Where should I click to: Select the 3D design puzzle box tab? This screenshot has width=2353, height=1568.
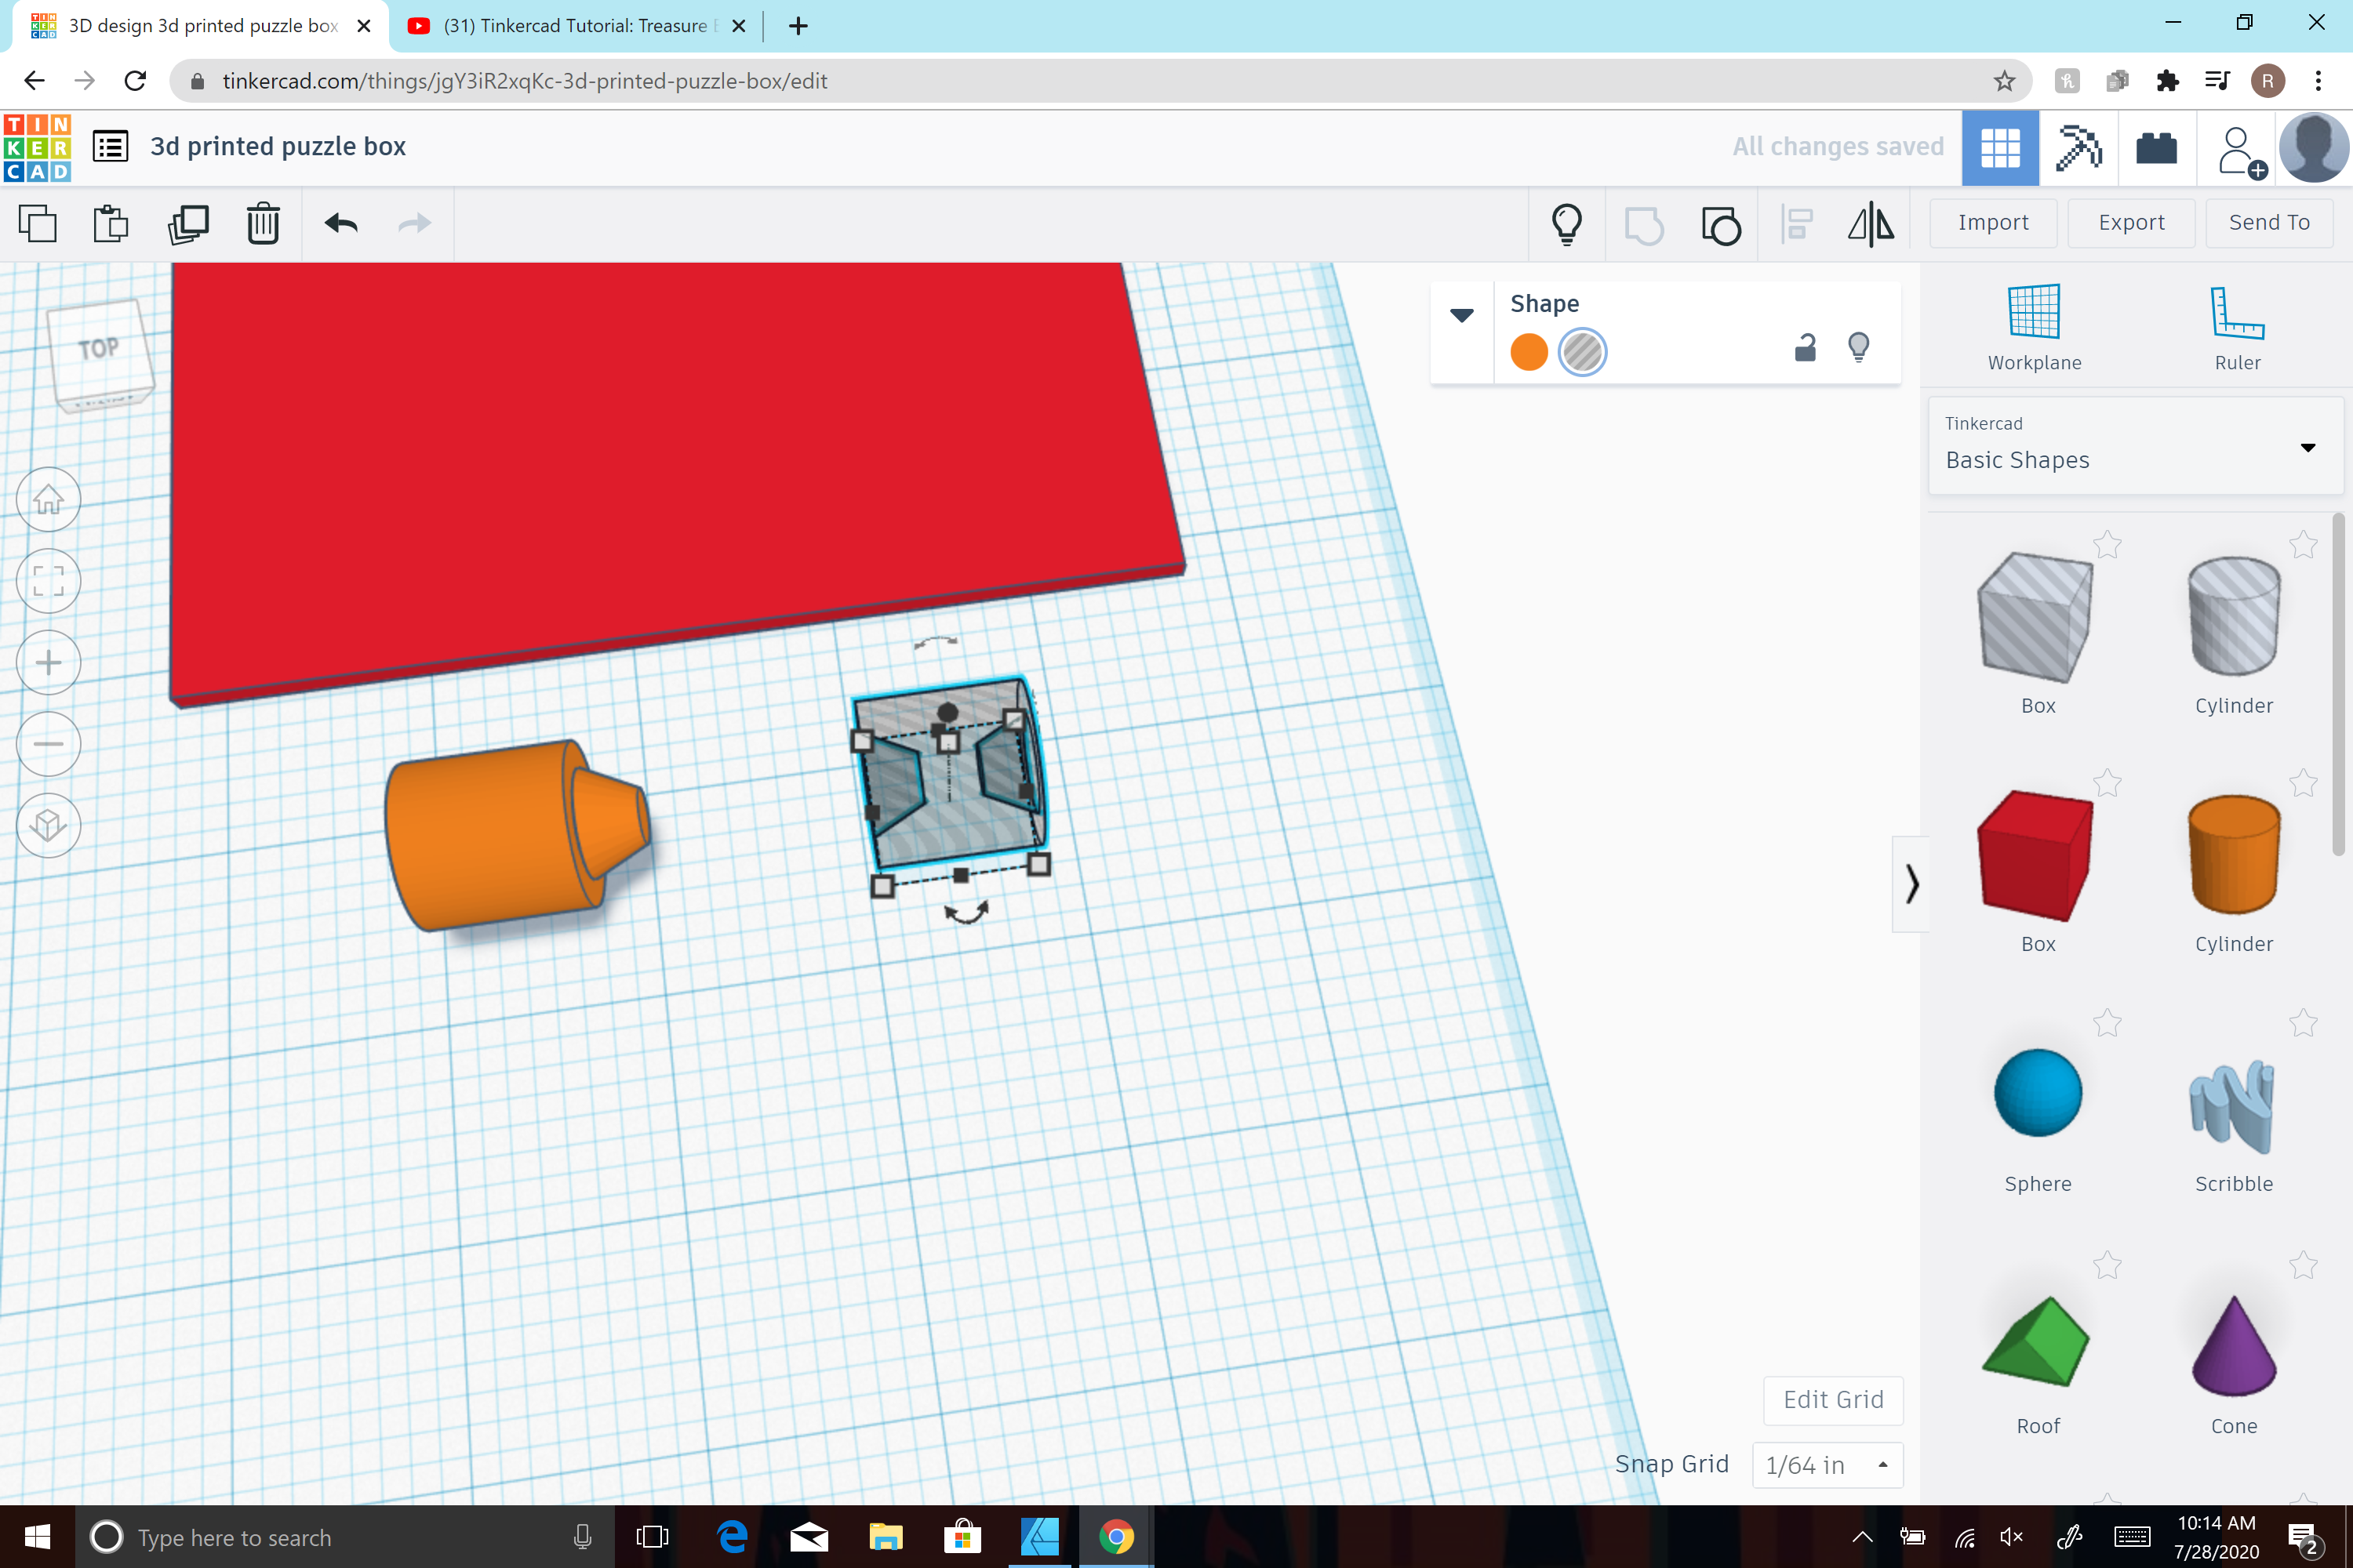(200, 26)
